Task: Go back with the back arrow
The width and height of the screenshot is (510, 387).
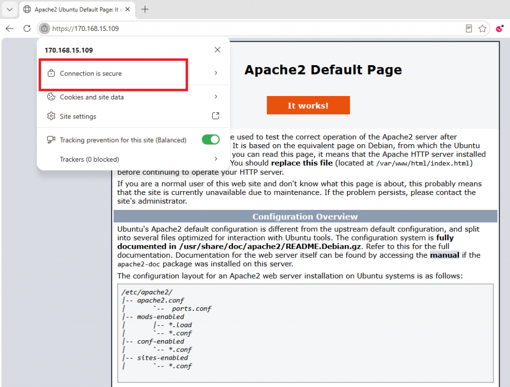Action: pyautogui.click(x=10, y=28)
